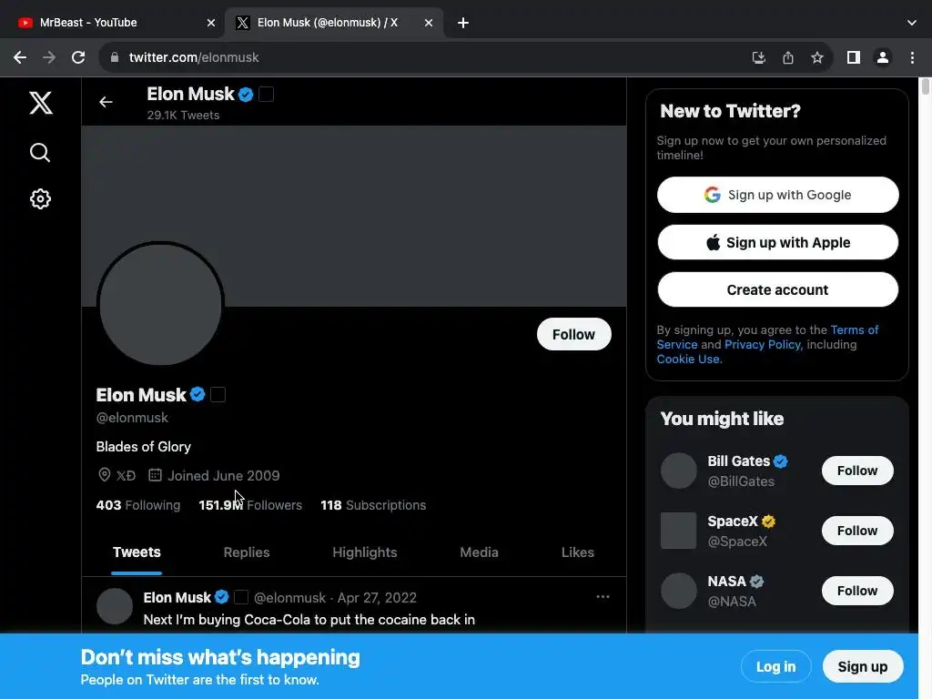Viewport: 932px width, 699px height.
Task: Toggle the browser side panel icon
Action: coord(854,57)
